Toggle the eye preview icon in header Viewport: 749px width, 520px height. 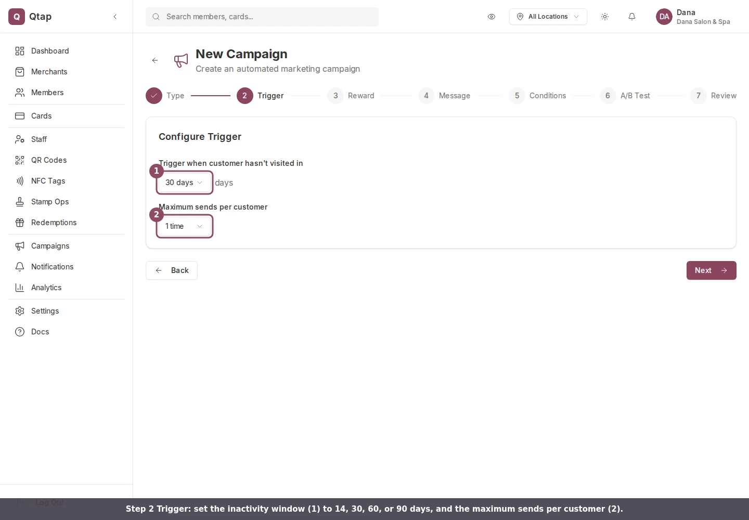click(x=492, y=17)
